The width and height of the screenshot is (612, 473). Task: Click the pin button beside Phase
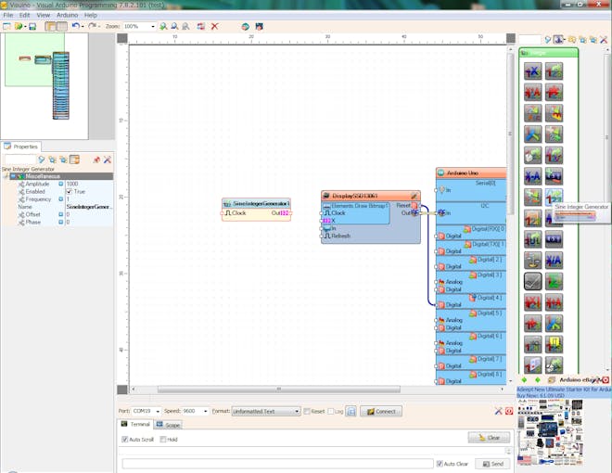click(61, 222)
